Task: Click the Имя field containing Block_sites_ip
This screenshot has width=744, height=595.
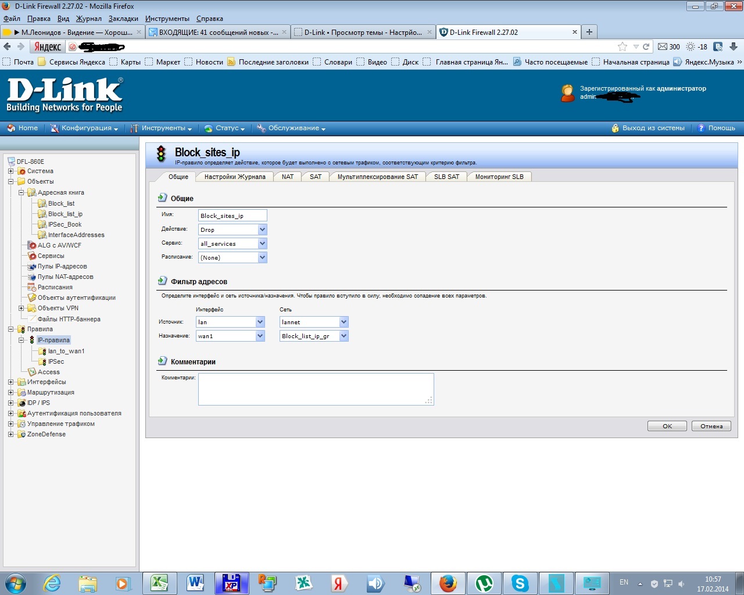Action: 233,216
